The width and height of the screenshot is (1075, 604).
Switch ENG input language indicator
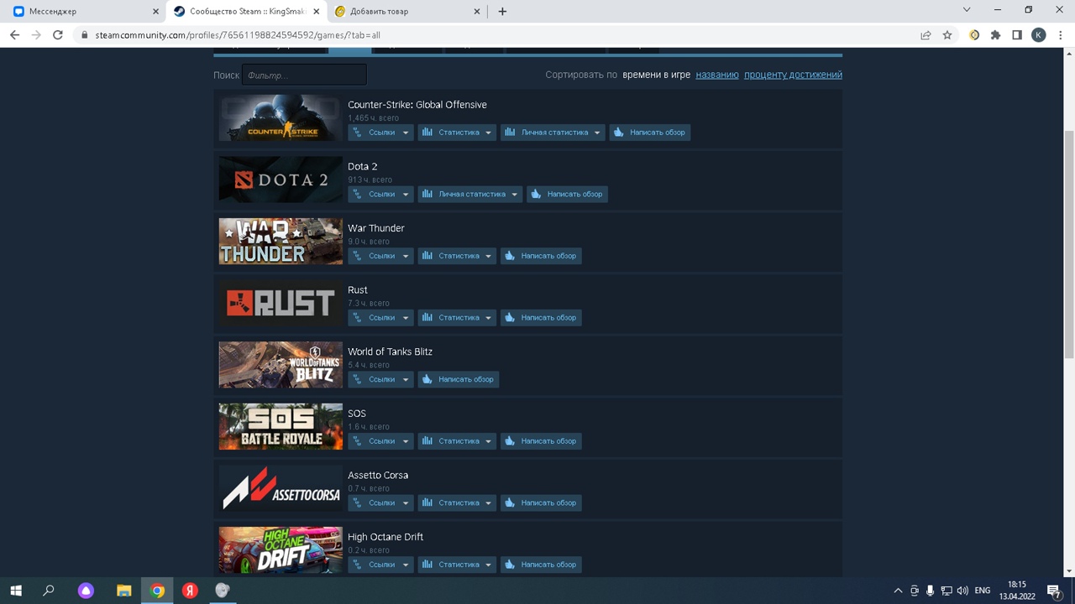[982, 591]
